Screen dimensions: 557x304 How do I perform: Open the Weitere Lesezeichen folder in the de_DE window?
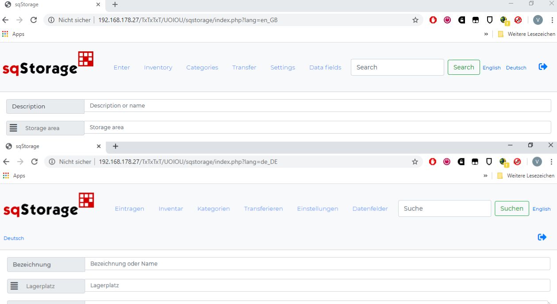tap(526, 176)
